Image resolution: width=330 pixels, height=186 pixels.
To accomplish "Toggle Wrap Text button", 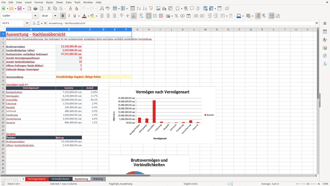I will click(141, 16).
